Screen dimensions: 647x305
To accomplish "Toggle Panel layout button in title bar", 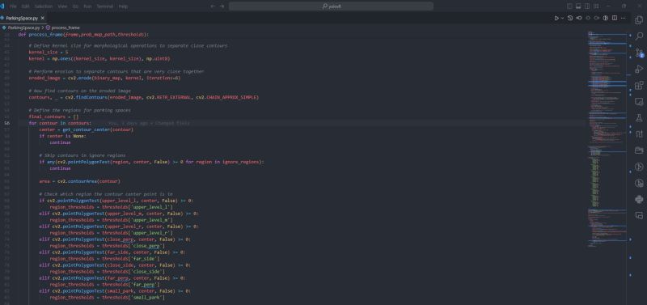I will (578, 6).
